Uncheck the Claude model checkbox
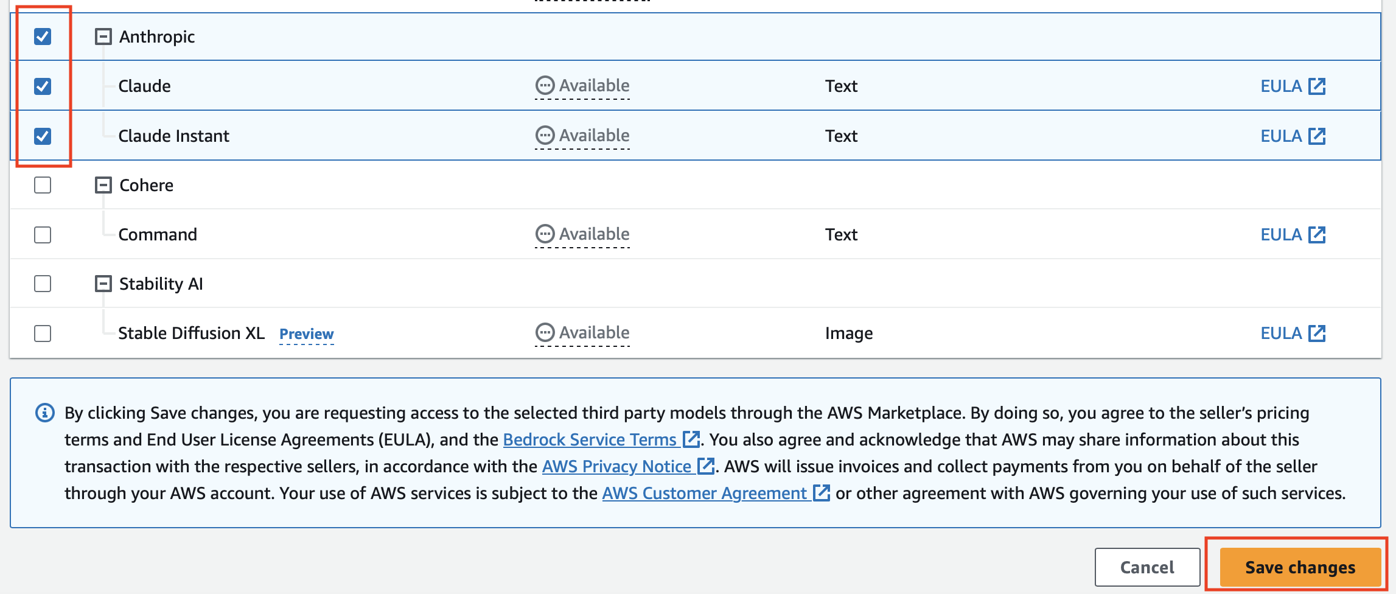Image resolution: width=1396 pixels, height=594 pixels. point(43,86)
